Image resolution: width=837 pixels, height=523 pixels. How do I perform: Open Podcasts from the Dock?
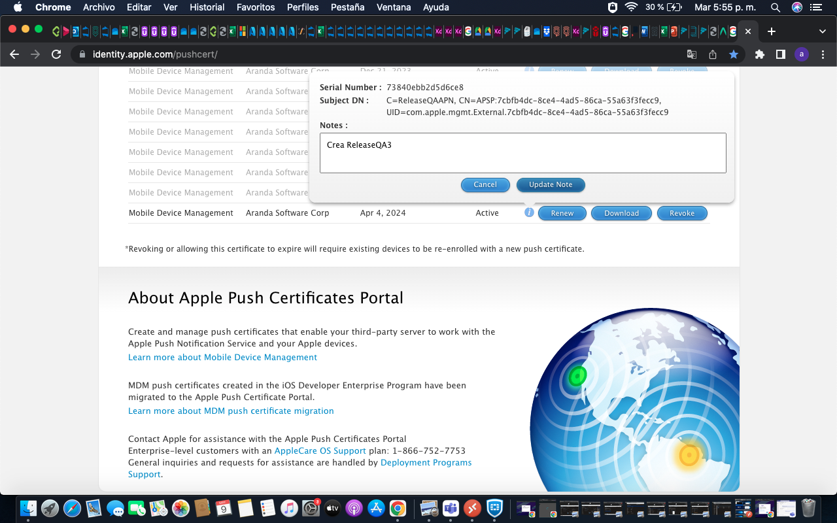coord(354,508)
